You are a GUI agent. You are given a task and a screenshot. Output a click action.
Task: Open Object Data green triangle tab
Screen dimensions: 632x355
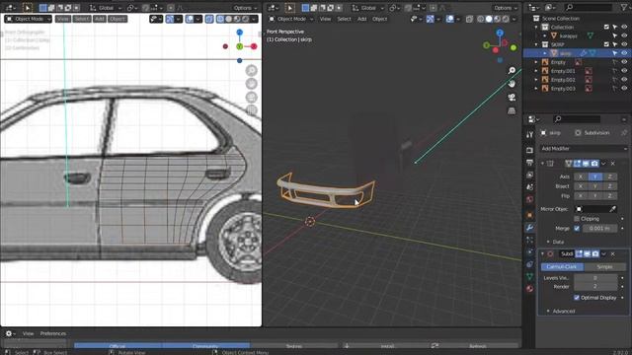(529, 276)
